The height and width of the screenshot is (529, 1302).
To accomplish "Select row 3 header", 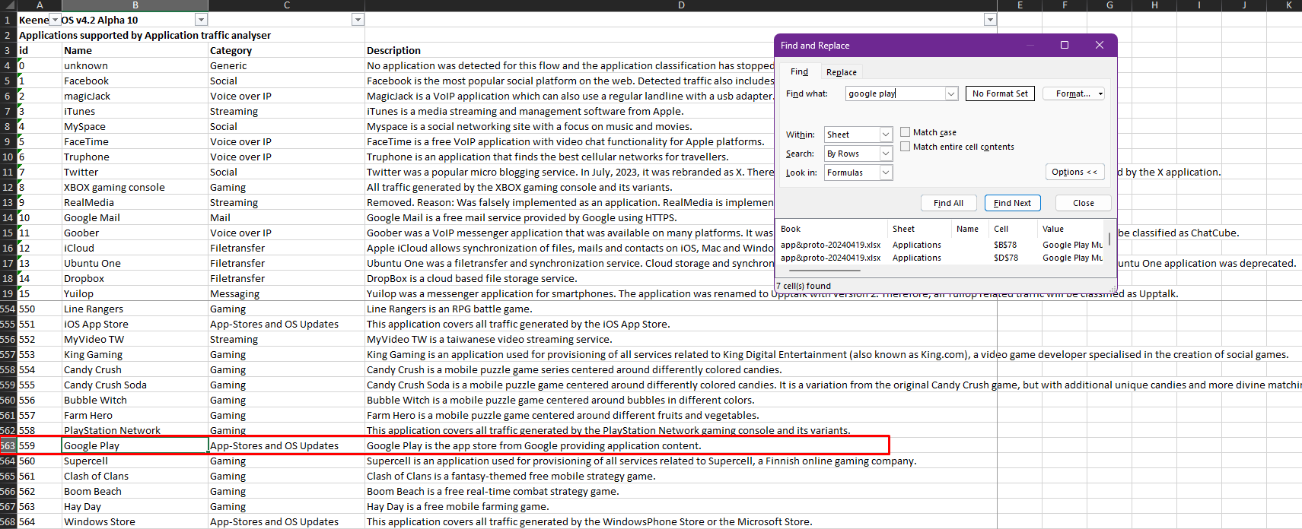I will [8, 50].
